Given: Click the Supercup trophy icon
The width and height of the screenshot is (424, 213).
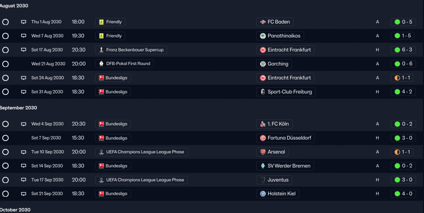Looking at the screenshot, I should click(x=101, y=50).
